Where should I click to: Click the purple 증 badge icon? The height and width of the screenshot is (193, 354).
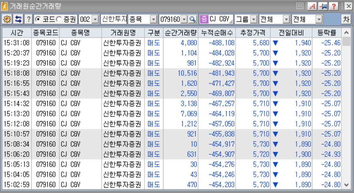[x=204, y=19]
